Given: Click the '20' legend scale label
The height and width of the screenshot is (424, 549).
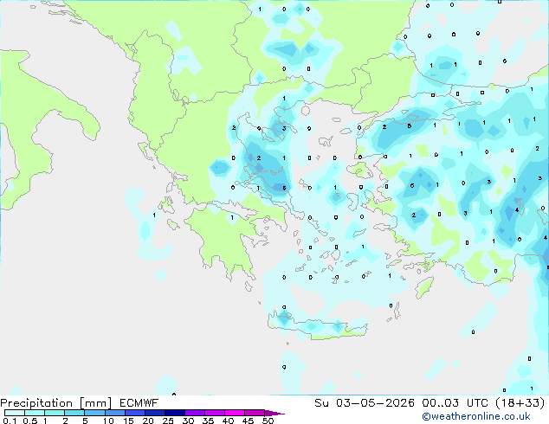Looking at the screenshot, I should point(148,421).
